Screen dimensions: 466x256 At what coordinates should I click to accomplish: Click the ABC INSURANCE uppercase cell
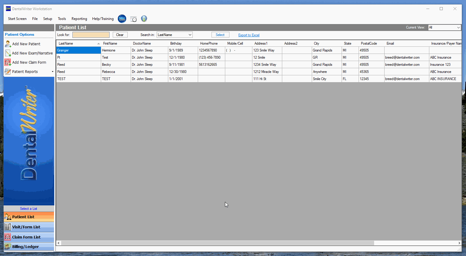coord(445,79)
